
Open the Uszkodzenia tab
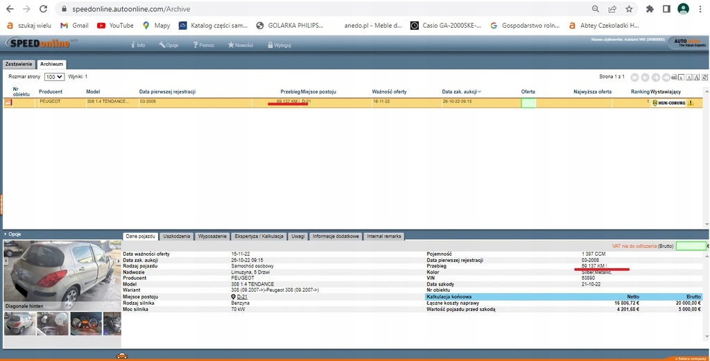coord(176,236)
